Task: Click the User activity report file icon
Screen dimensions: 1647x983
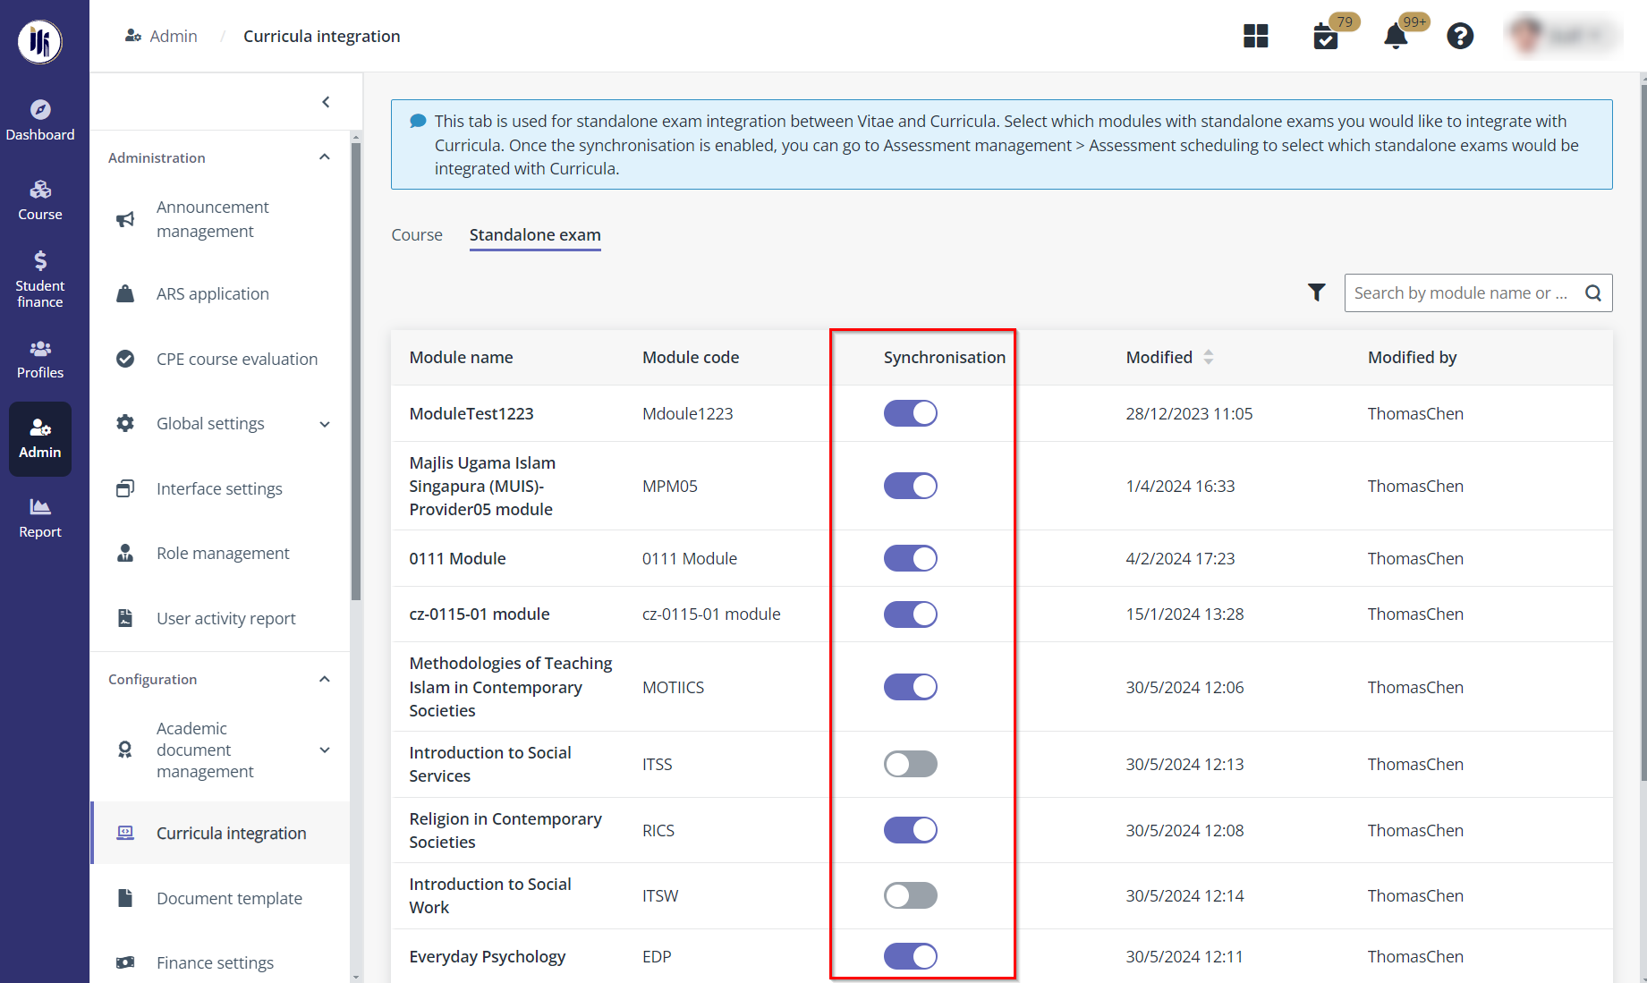Action: tap(125, 618)
